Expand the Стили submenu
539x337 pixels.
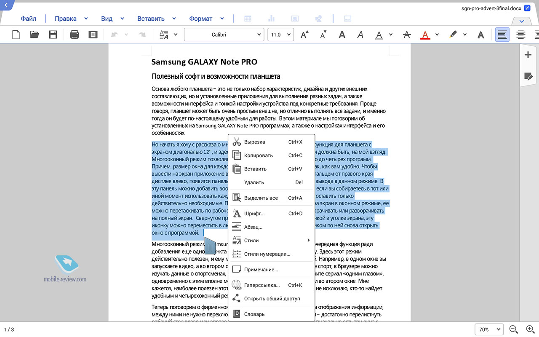click(272, 241)
